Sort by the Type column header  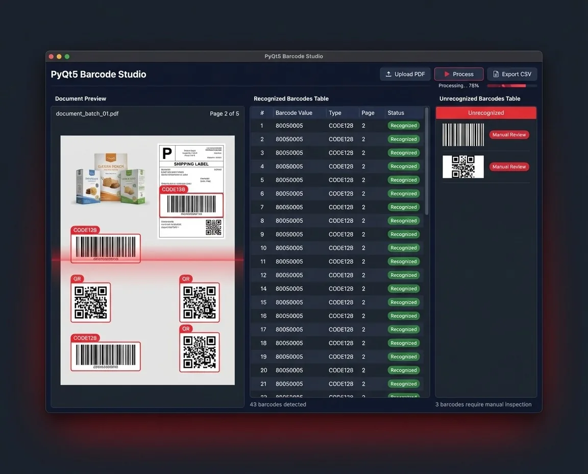pyautogui.click(x=335, y=112)
